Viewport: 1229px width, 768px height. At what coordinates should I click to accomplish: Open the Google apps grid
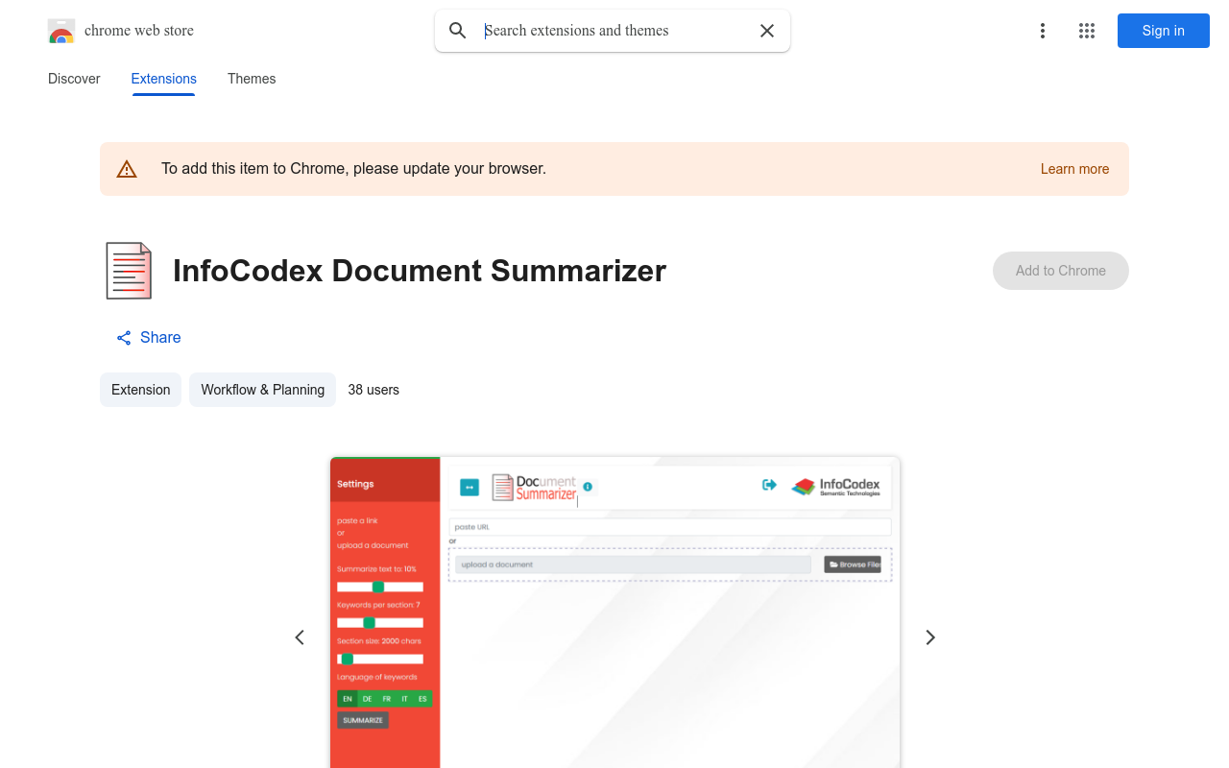(x=1087, y=31)
